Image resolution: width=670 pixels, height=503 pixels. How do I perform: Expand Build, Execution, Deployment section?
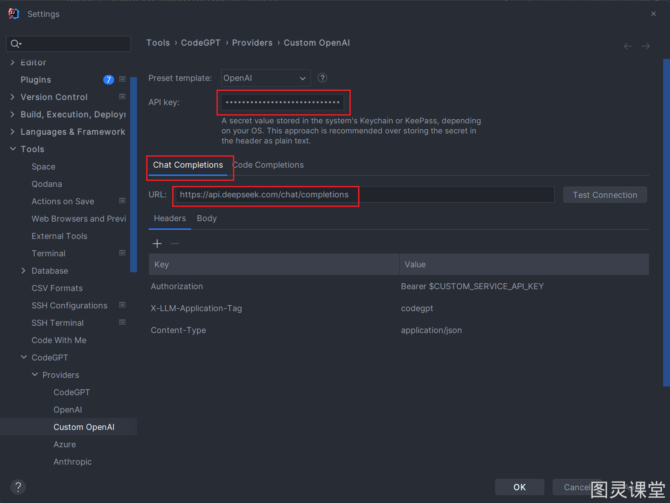[12, 114]
